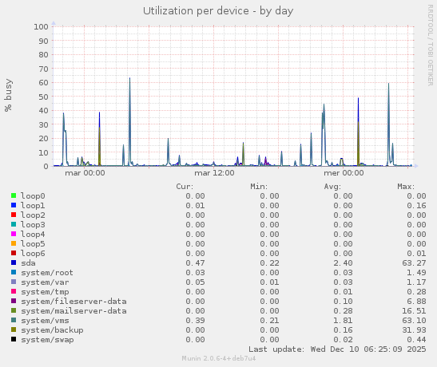Click the system/swap black swatch
This screenshot has width=437, height=367.
pos(14,339)
